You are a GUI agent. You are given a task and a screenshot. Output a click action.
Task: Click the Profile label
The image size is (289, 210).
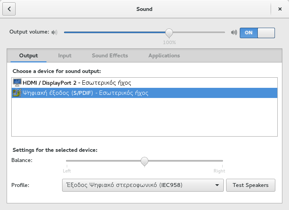(x=20, y=185)
